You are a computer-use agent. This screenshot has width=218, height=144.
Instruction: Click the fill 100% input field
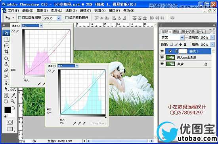click(205, 45)
